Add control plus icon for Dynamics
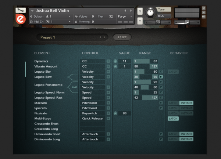The height and width of the screenshot is (159, 221). point(108,61)
